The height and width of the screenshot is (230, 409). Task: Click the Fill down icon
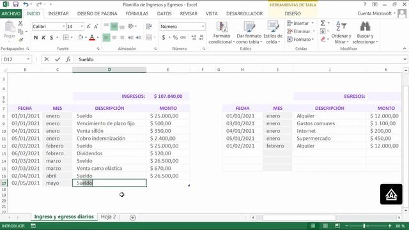pos(323,31)
